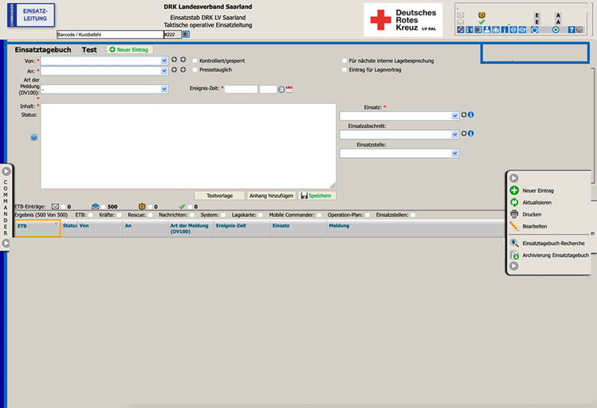Choose Archivierung Einsatztagebuch in side menu
This screenshot has height=408, width=597.
[x=555, y=255]
